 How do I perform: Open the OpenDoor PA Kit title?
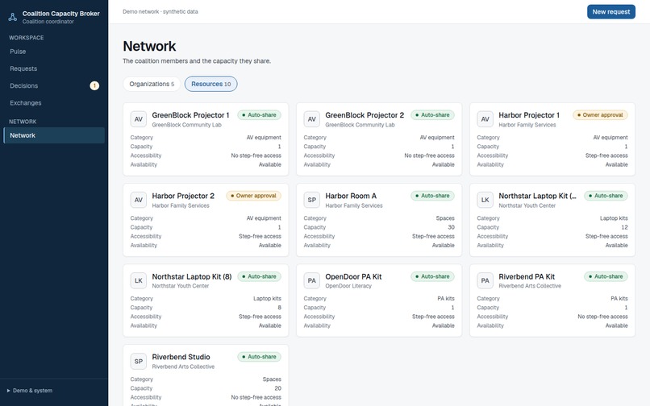pos(353,277)
